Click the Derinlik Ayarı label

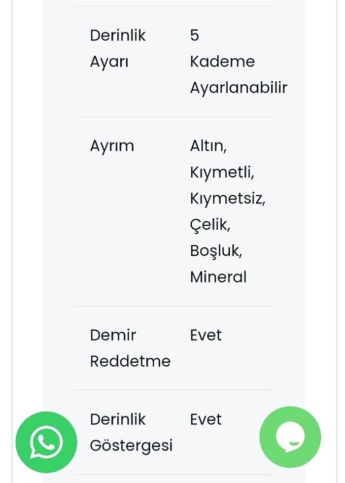point(118,48)
